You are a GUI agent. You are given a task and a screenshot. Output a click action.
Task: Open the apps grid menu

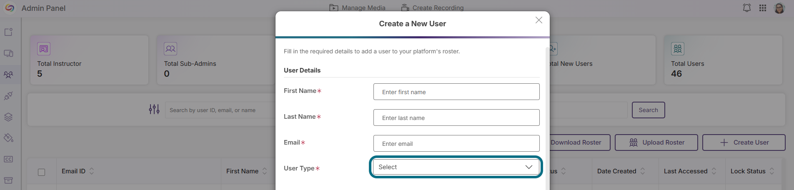[763, 8]
